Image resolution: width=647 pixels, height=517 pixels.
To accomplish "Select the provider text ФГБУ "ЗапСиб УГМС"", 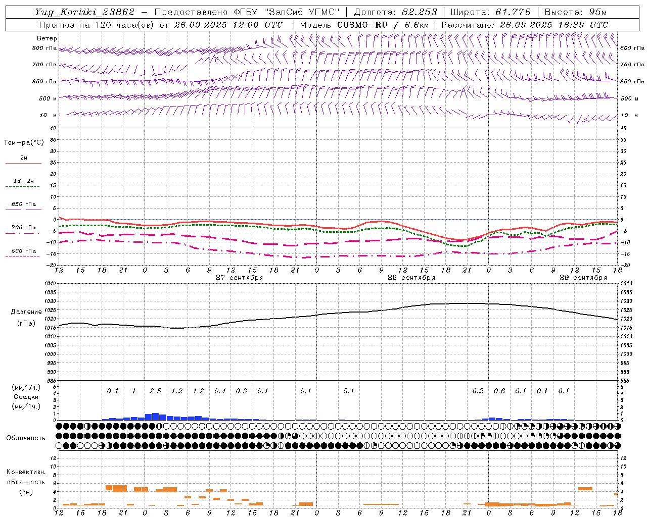I will pyautogui.click(x=287, y=13).
